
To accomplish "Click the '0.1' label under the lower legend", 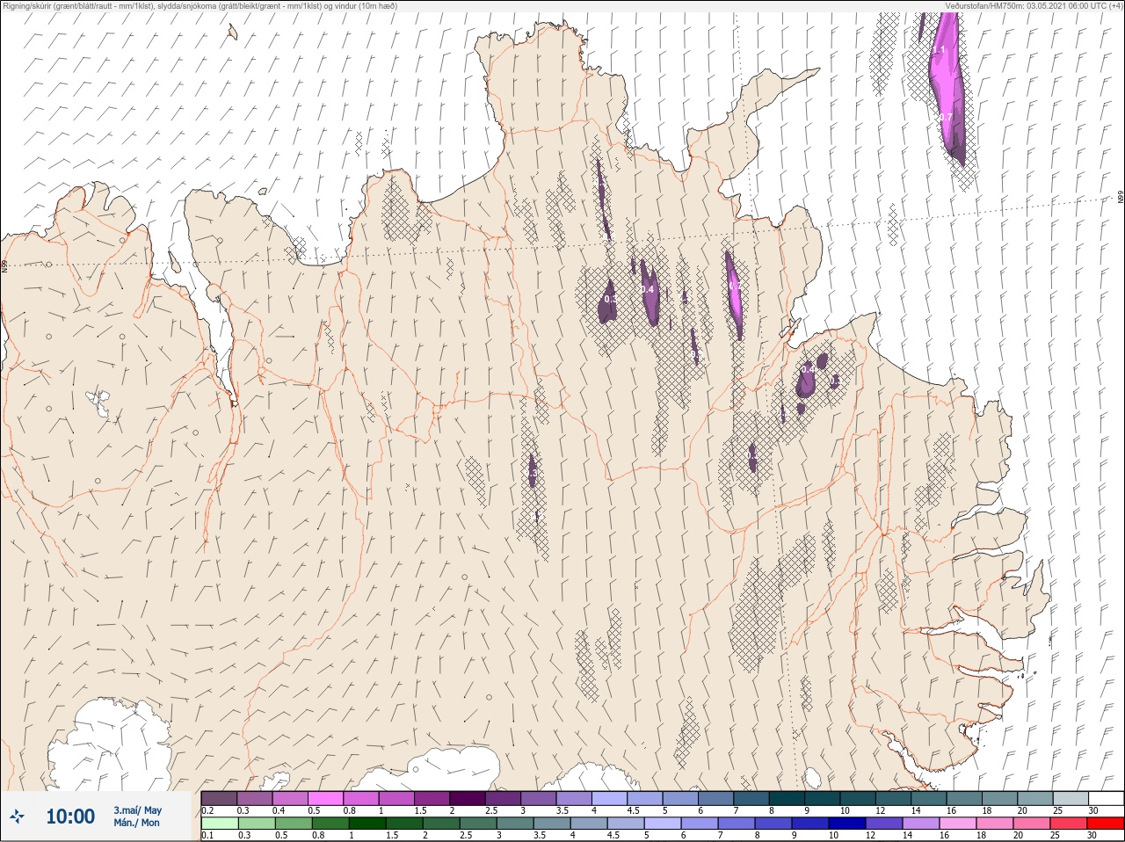I will [207, 836].
